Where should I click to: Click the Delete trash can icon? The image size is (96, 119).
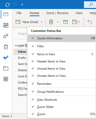[51, 22]
